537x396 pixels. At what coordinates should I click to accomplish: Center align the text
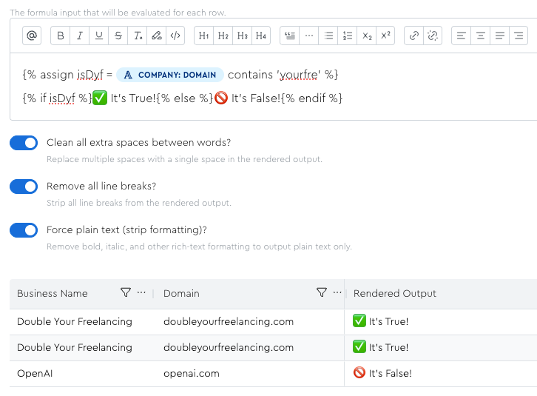[x=481, y=36]
